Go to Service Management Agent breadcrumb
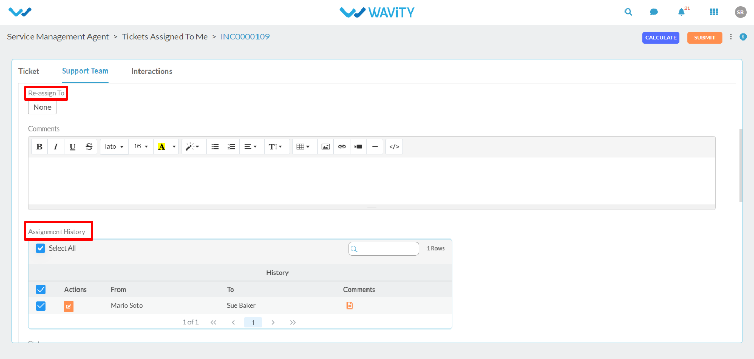754x359 pixels. pos(58,37)
